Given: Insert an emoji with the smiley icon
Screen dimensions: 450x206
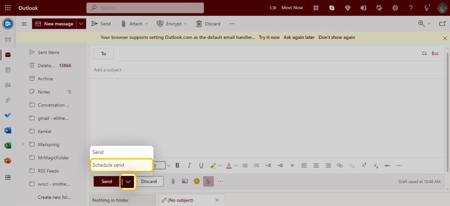Looking at the screenshot, I should (196, 181).
